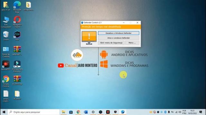Select the emails criado text file icon
Screen dimensions: 206x115
pyautogui.click(x=6, y=96)
